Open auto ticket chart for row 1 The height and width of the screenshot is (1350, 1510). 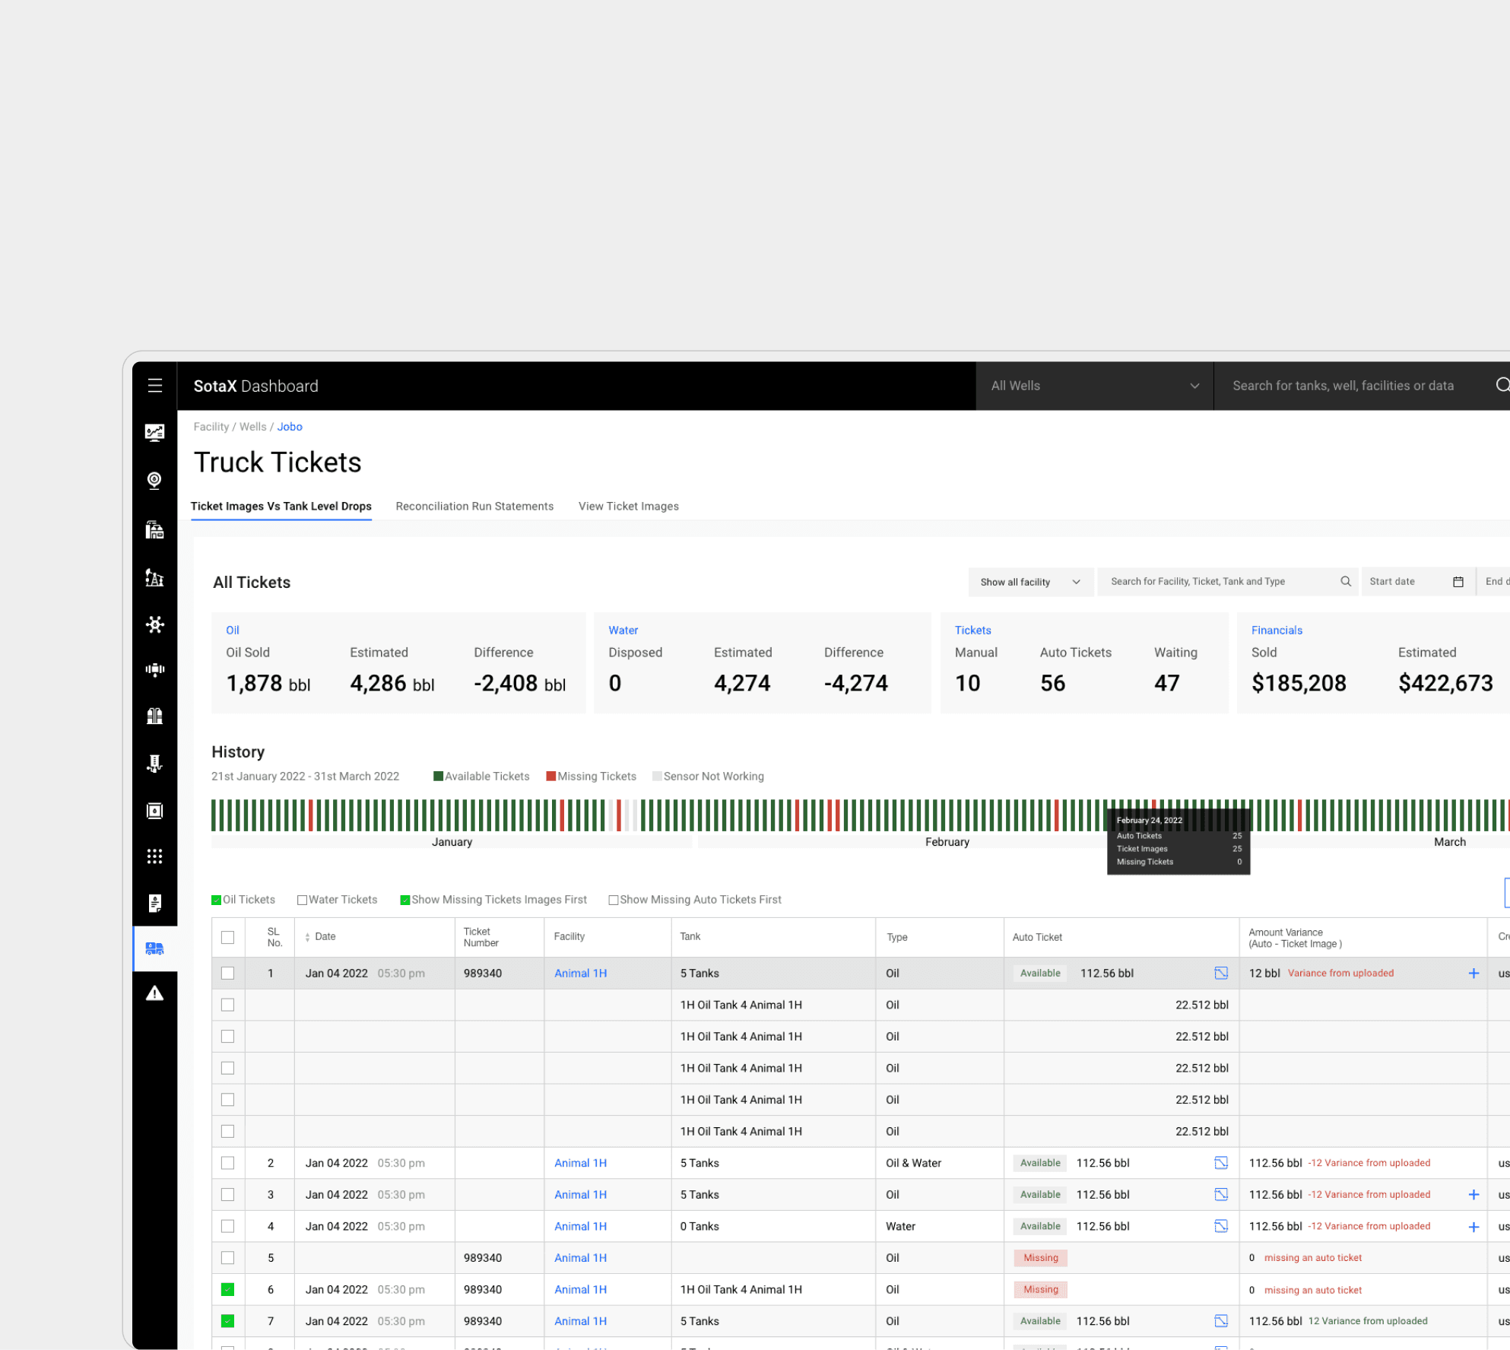[x=1221, y=974]
